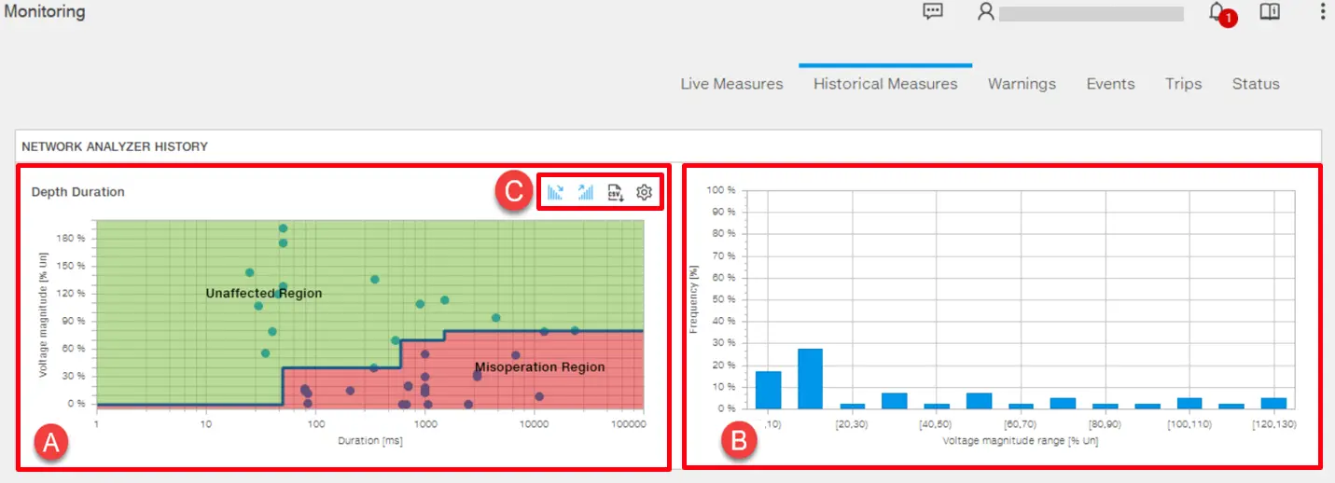View the Trips tab
Image resolution: width=1335 pixels, height=483 pixels.
tap(1183, 84)
